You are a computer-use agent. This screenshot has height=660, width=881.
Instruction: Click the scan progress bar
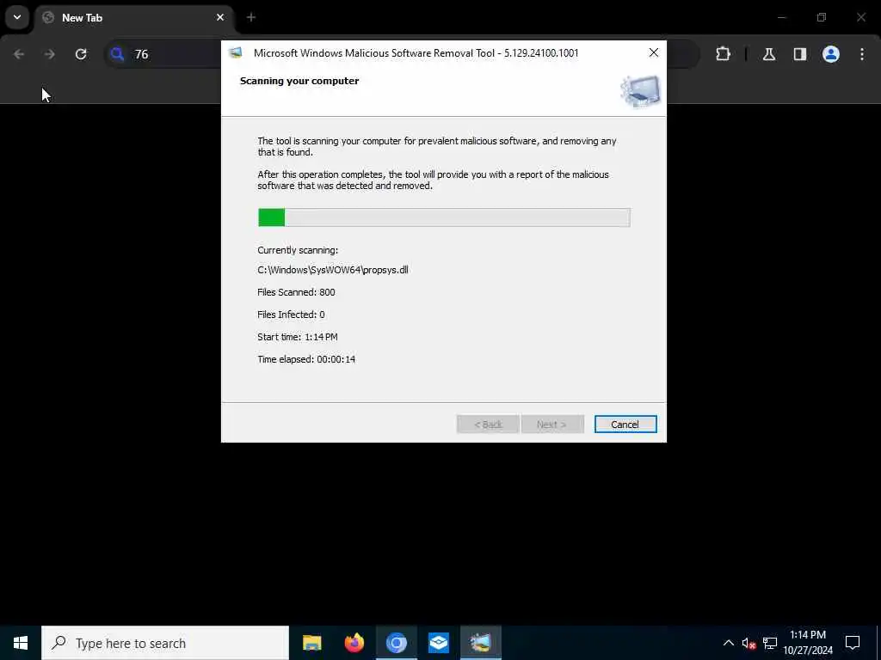(x=444, y=217)
